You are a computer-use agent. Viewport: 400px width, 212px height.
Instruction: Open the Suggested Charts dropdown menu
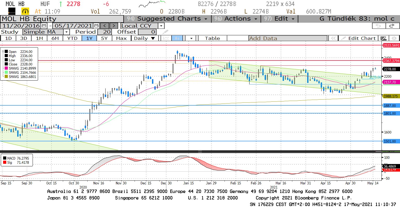[x=167, y=19]
